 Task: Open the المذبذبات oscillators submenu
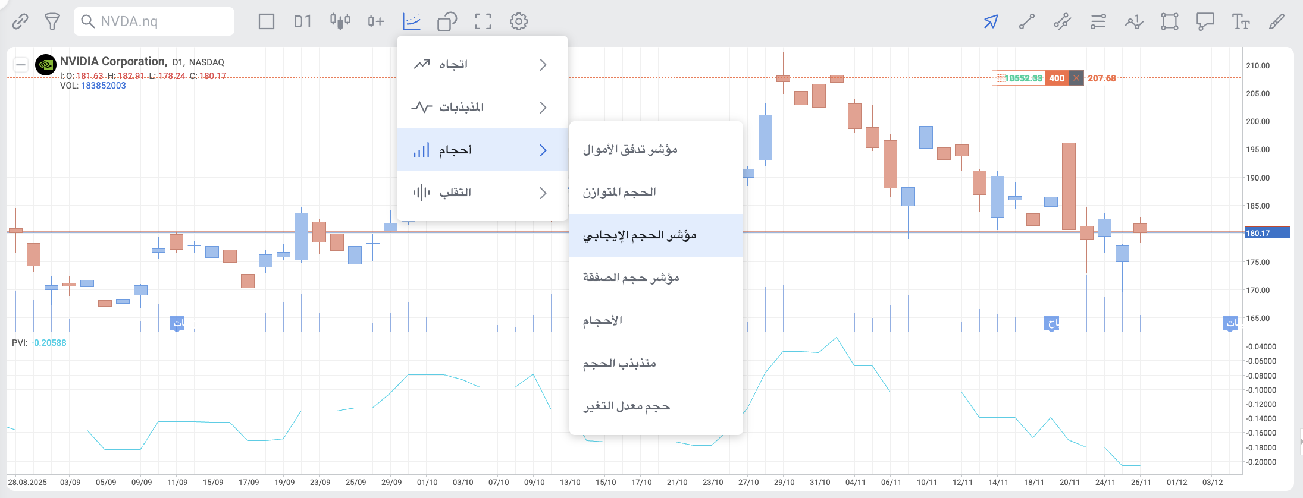click(x=483, y=107)
